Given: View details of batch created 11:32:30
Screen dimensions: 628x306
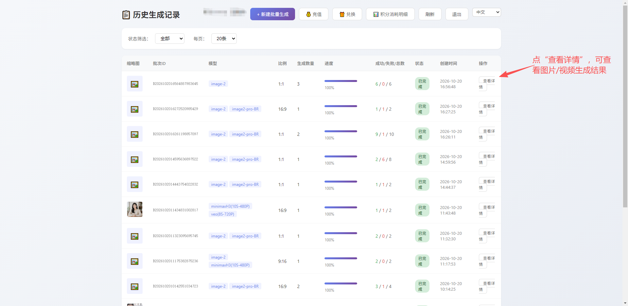Looking at the screenshot, I should [487, 236].
